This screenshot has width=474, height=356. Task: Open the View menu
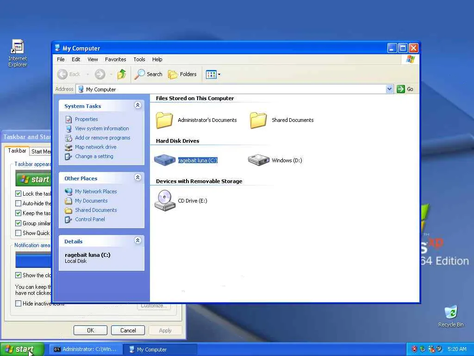coord(93,59)
